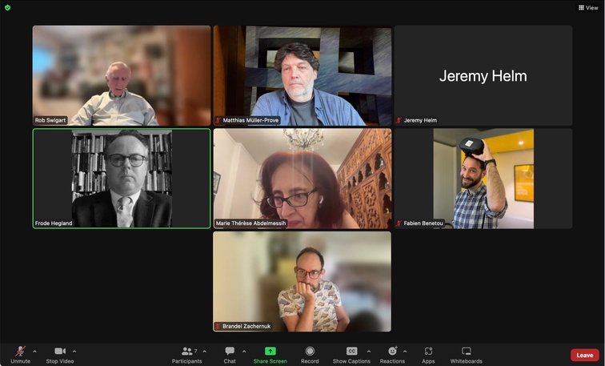This screenshot has width=605, height=366.
Task: Toggle the Stop Video camera button
Action: tap(59, 352)
